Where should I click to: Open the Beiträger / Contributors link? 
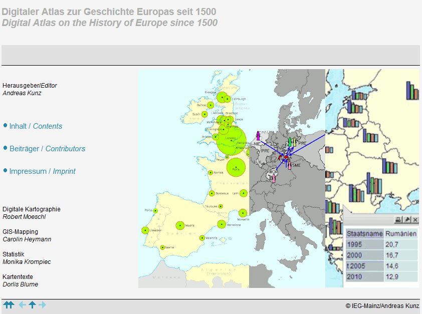pyautogui.click(x=47, y=149)
